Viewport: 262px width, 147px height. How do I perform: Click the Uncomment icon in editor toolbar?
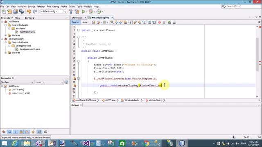pos(174,22)
